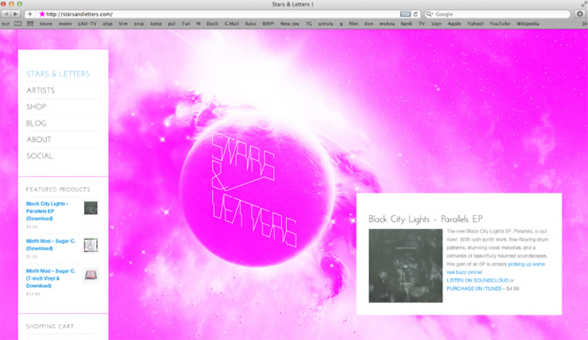Image resolution: width=588 pixels, height=340 pixels.
Task: Open Reading List glasses icon
Action: (6, 24)
